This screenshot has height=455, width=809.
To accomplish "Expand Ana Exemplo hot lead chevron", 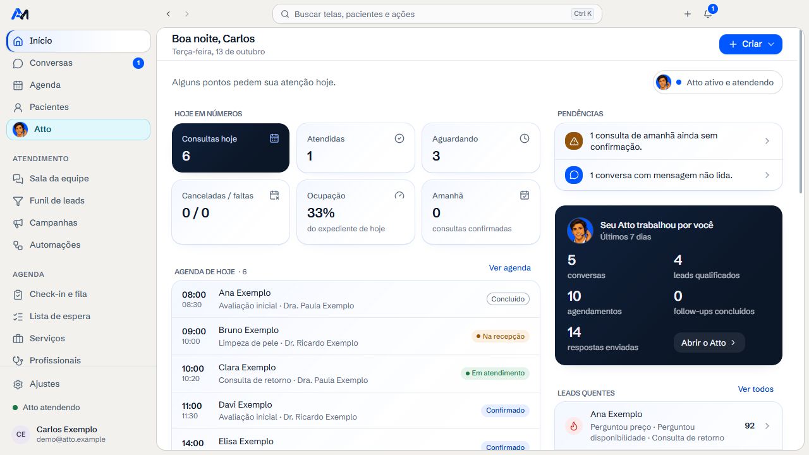I will click(767, 426).
